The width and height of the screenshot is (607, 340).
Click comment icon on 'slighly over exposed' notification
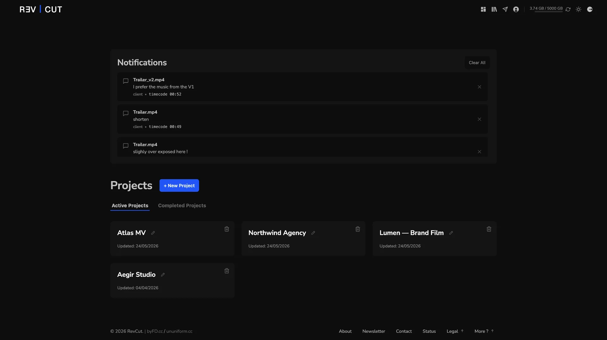(x=125, y=146)
